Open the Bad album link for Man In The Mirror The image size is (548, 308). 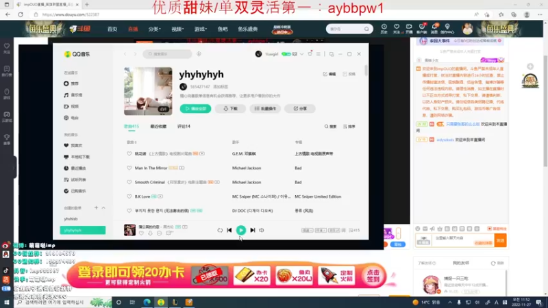[298, 168]
